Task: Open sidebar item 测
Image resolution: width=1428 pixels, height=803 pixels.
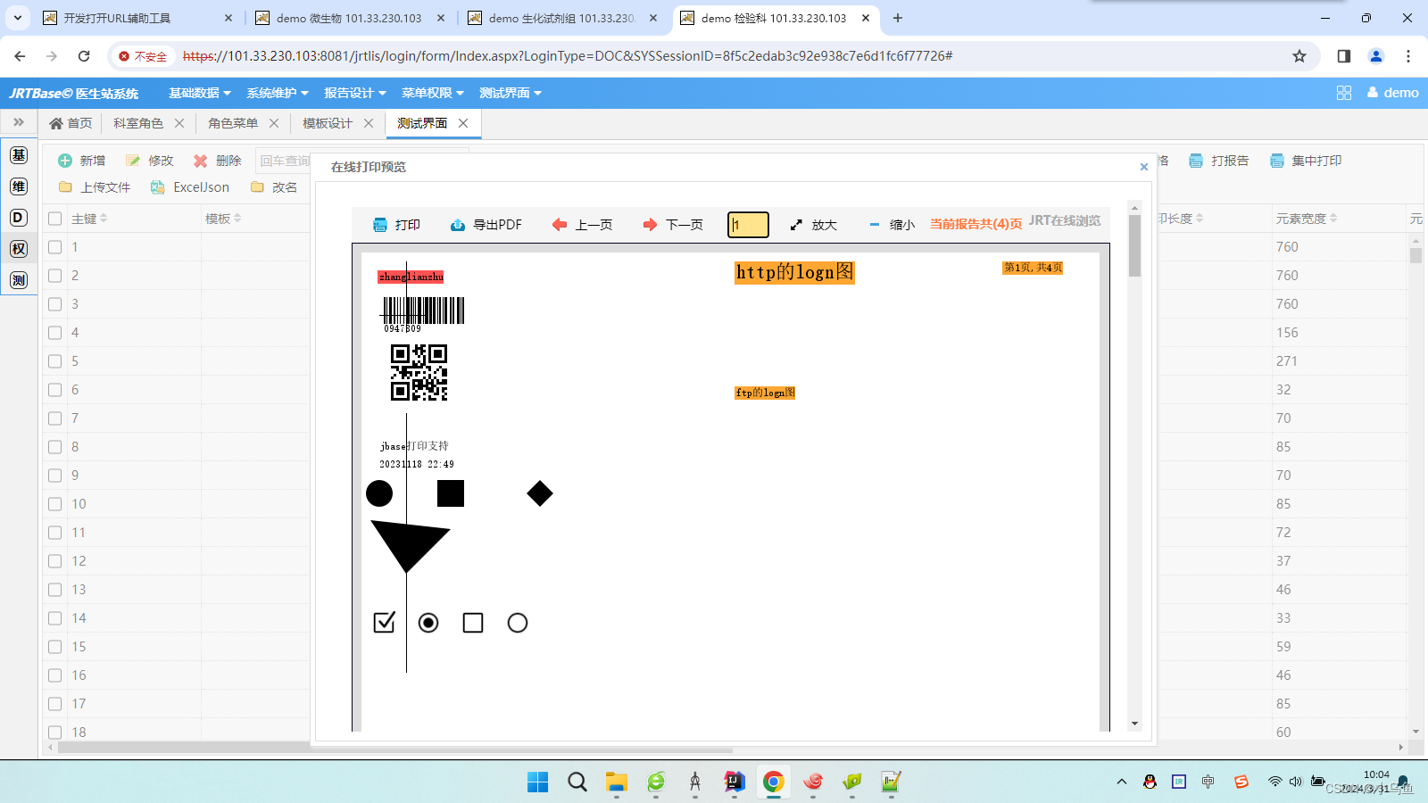Action: coord(19,280)
